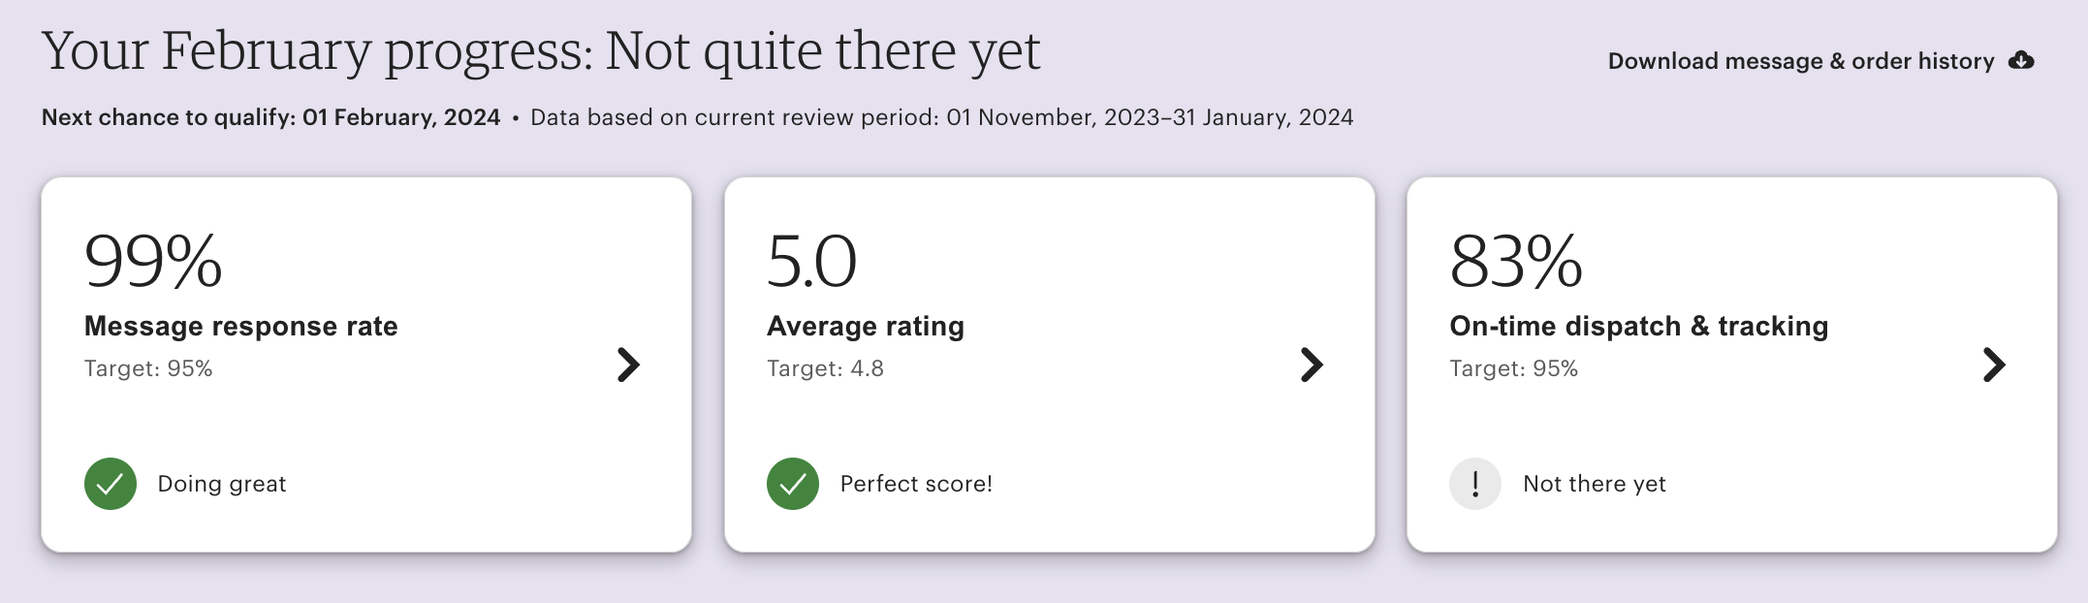Image resolution: width=2088 pixels, height=603 pixels.
Task: Expand the Average rating card arrow
Action: click(x=1312, y=365)
